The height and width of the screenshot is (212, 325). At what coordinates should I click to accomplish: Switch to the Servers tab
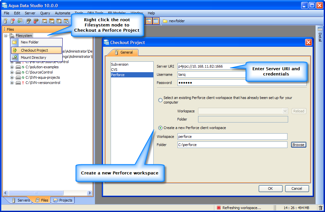click(21, 200)
